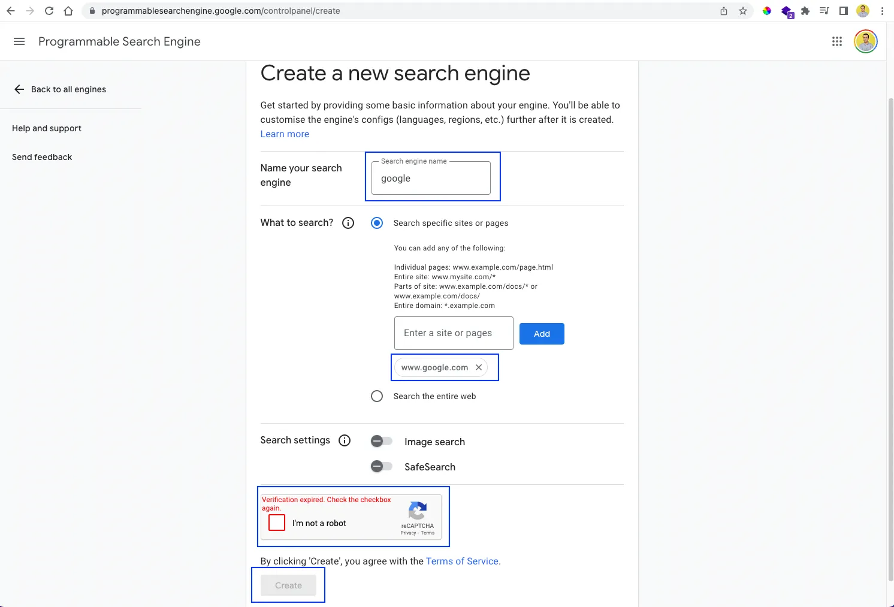Open the Google apps grid
The height and width of the screenshot is (607, 894).
tap(837, 41)
